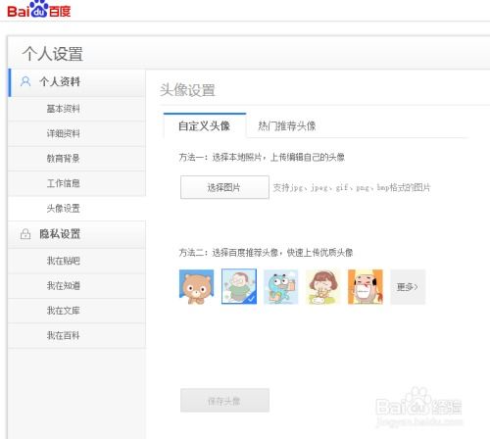Click the 头像设置 page heading
This screenshot has height=439, width=490.
click(187, 90)
